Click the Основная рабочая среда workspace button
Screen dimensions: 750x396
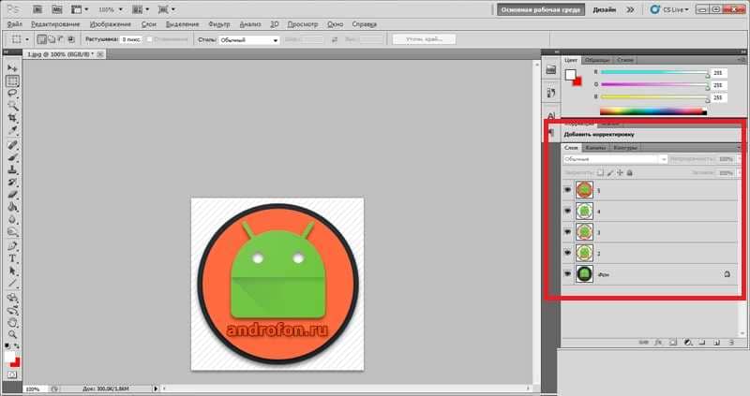[541, 9]
